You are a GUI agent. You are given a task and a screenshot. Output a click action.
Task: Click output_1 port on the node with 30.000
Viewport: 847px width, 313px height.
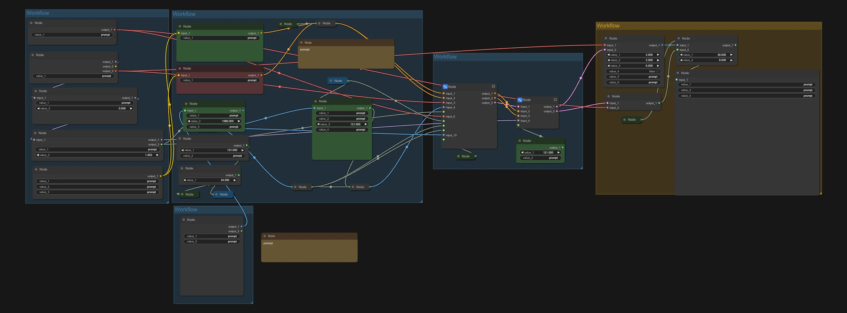[x=735, y=45]
